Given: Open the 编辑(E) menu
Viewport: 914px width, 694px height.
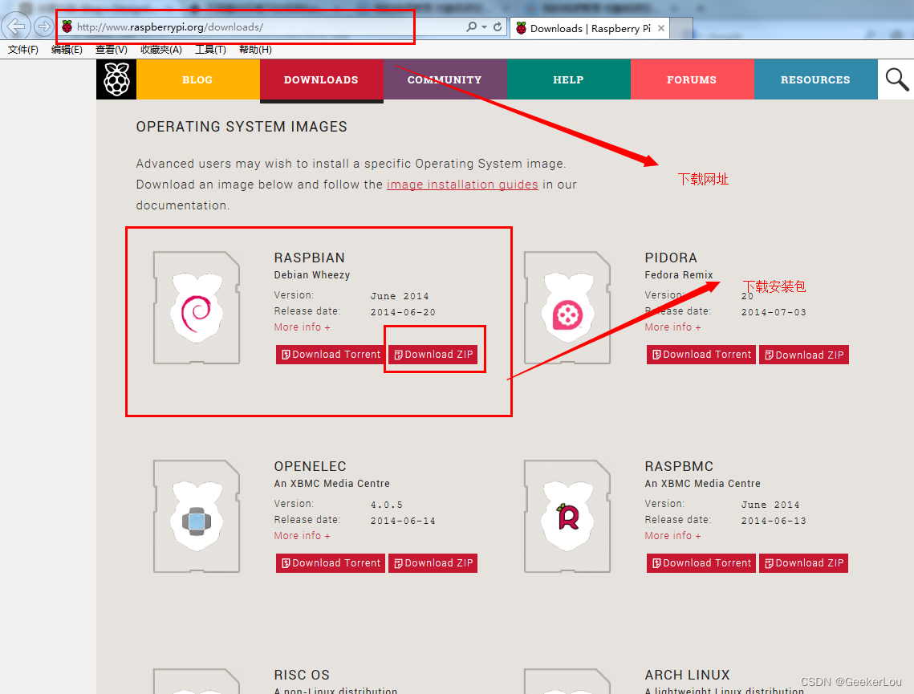Looking at the screenshot, I should tap(67, 50).
